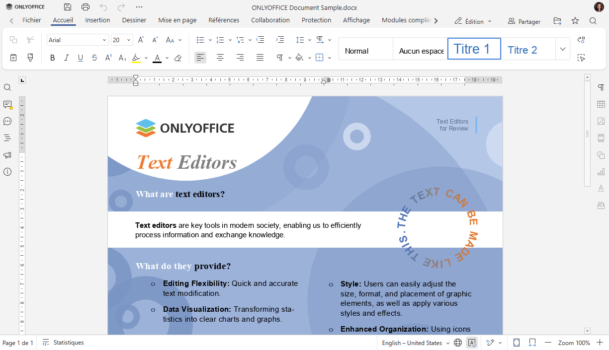609x350 pixels.
Task: Open the chart settings panel
Action: tap(601, 172)
